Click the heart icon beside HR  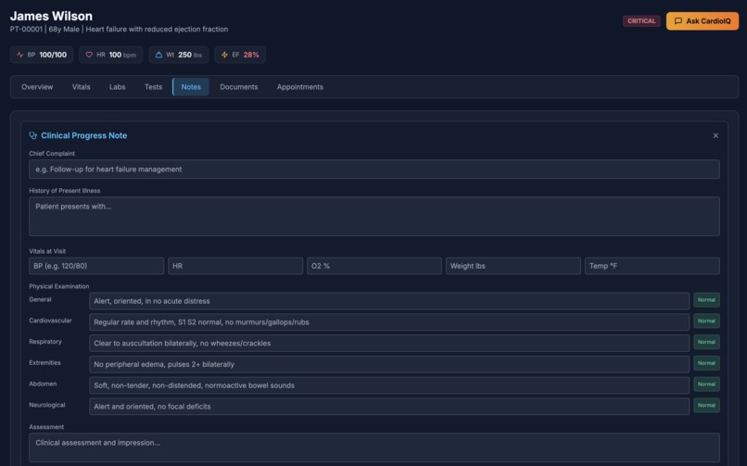tap(89, 55)
